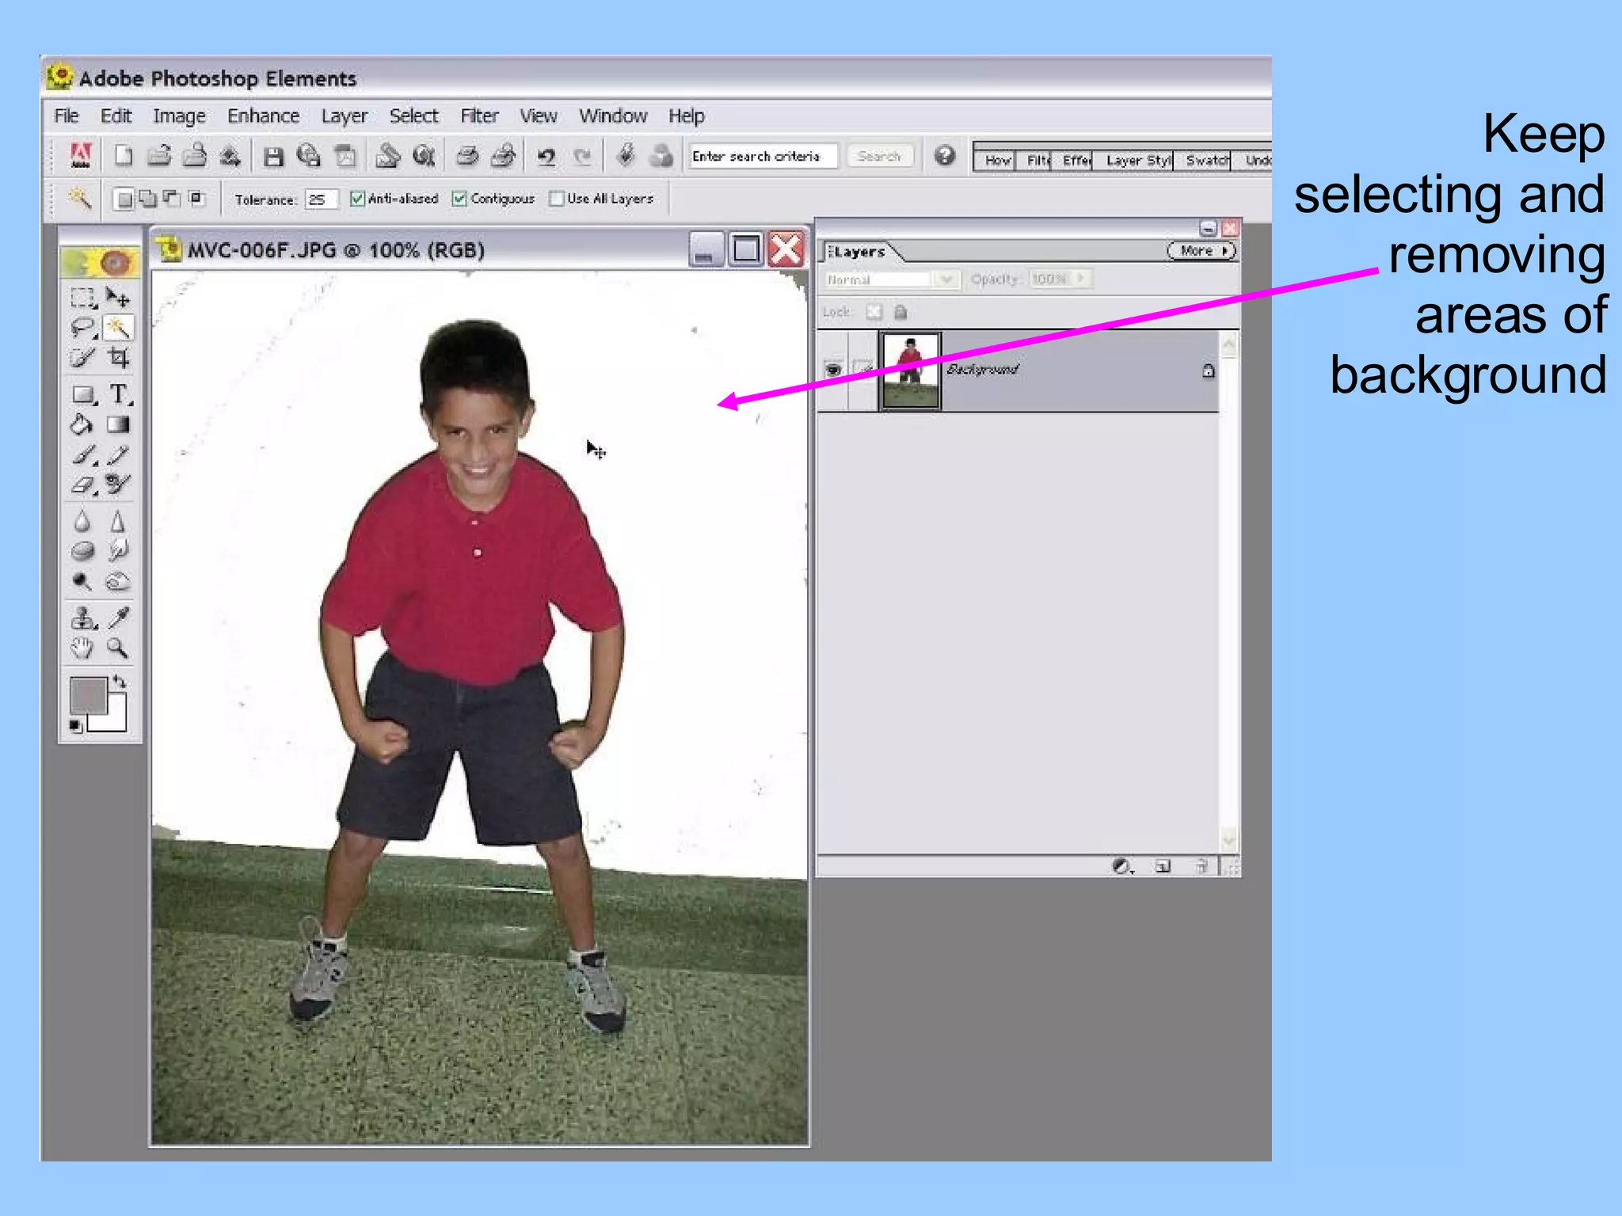This screenshot has height=1216, width=1622.
Task: Click the Print icon in shortcuts bar
Action: pos(467,156)
